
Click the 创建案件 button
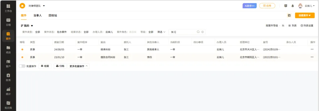305,15
